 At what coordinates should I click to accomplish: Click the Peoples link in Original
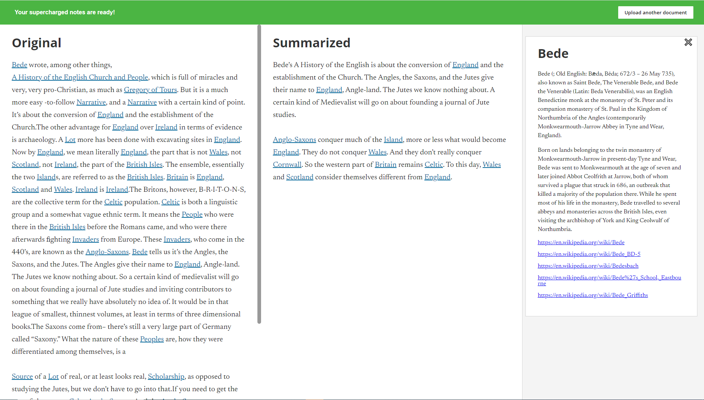point(152,339)
